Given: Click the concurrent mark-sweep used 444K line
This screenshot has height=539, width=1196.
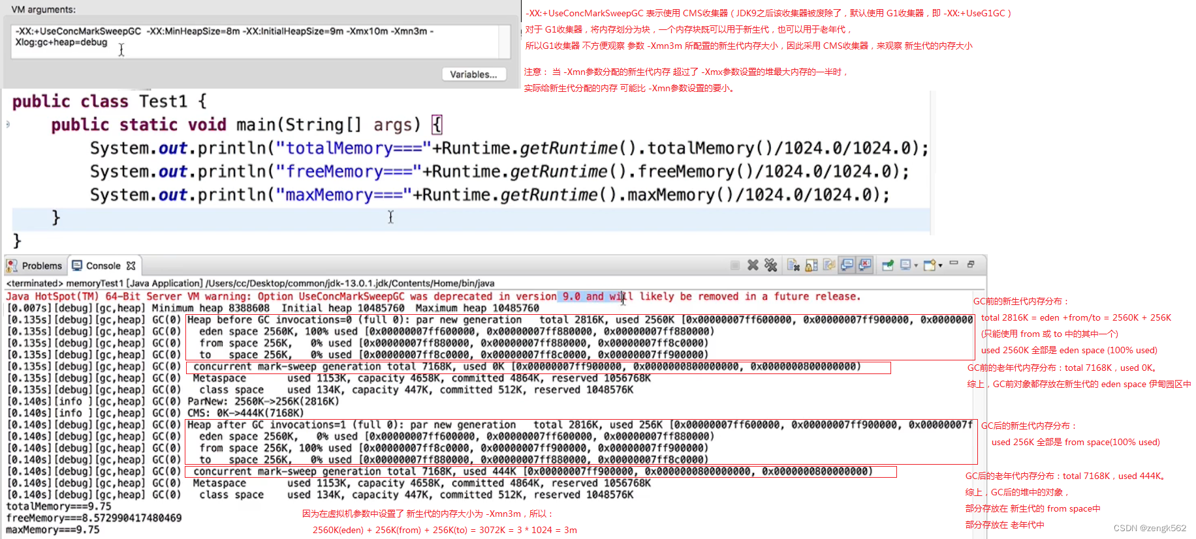Looking at the screenshot, I should pos(439,471).
